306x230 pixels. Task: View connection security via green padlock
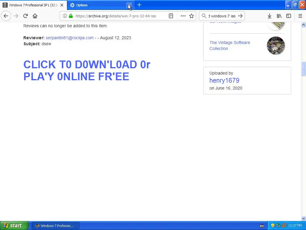click(71, 16)
